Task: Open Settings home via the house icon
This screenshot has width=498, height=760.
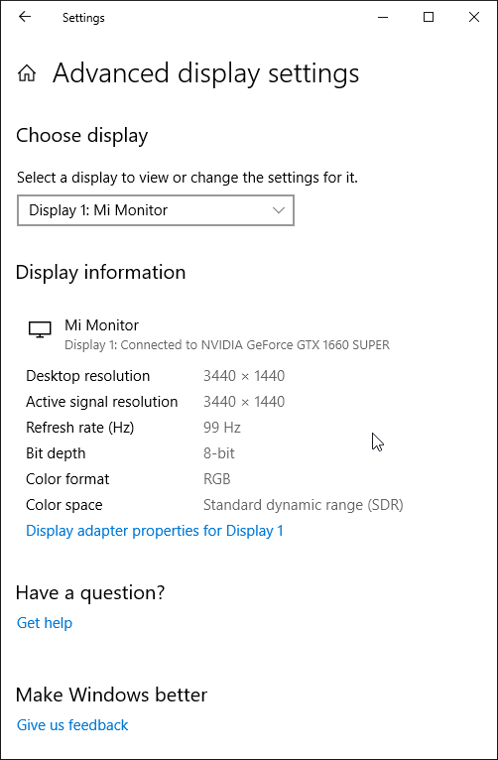Action: 27,73
